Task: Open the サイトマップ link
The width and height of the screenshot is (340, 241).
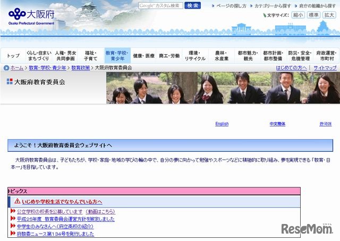Action: (325, 68)
